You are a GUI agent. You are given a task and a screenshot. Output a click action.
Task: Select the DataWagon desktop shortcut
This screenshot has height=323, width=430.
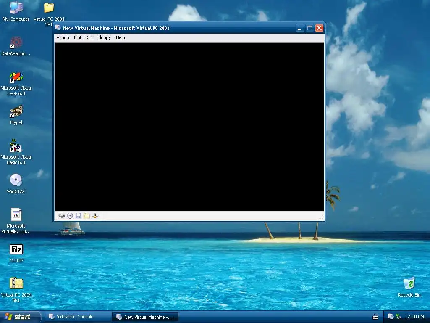[16, 46]
